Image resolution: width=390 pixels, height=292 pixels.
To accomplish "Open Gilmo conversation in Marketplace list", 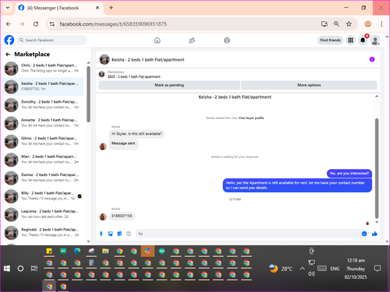I will click(43, 141).
